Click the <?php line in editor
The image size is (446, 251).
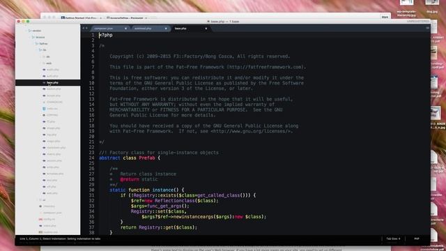point(105,35)
